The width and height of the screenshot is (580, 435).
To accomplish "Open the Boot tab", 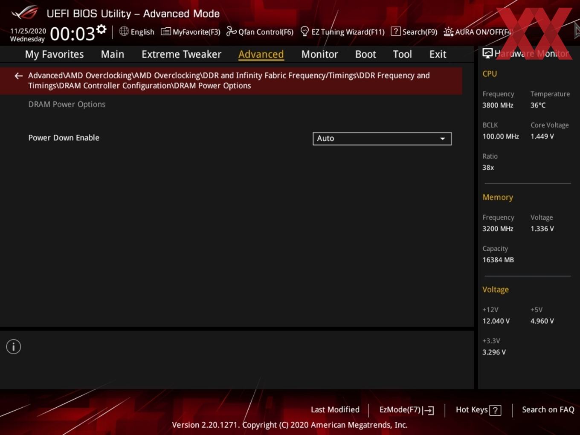I will click(x=365, y=54).
